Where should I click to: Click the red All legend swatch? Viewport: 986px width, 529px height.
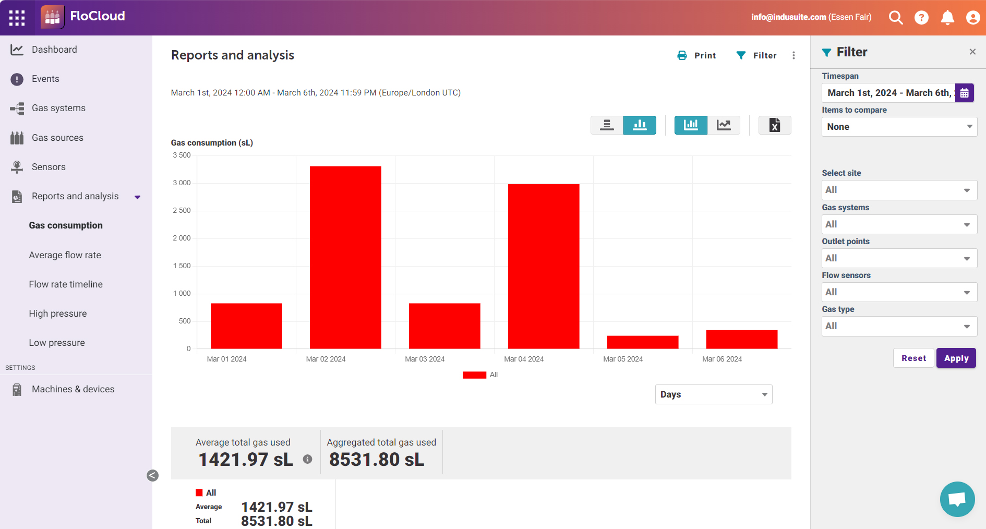[474, 375]
